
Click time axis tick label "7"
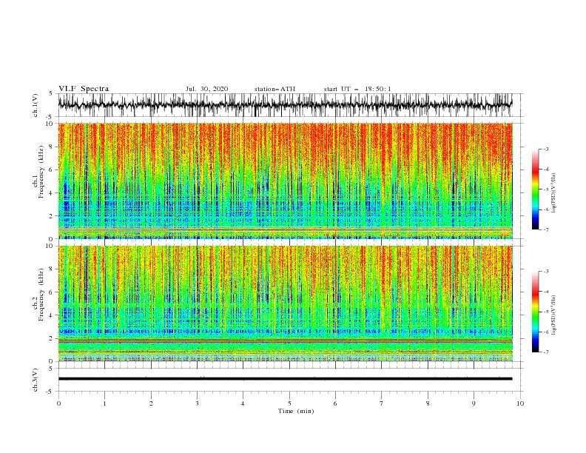click(x=382, y=403)
